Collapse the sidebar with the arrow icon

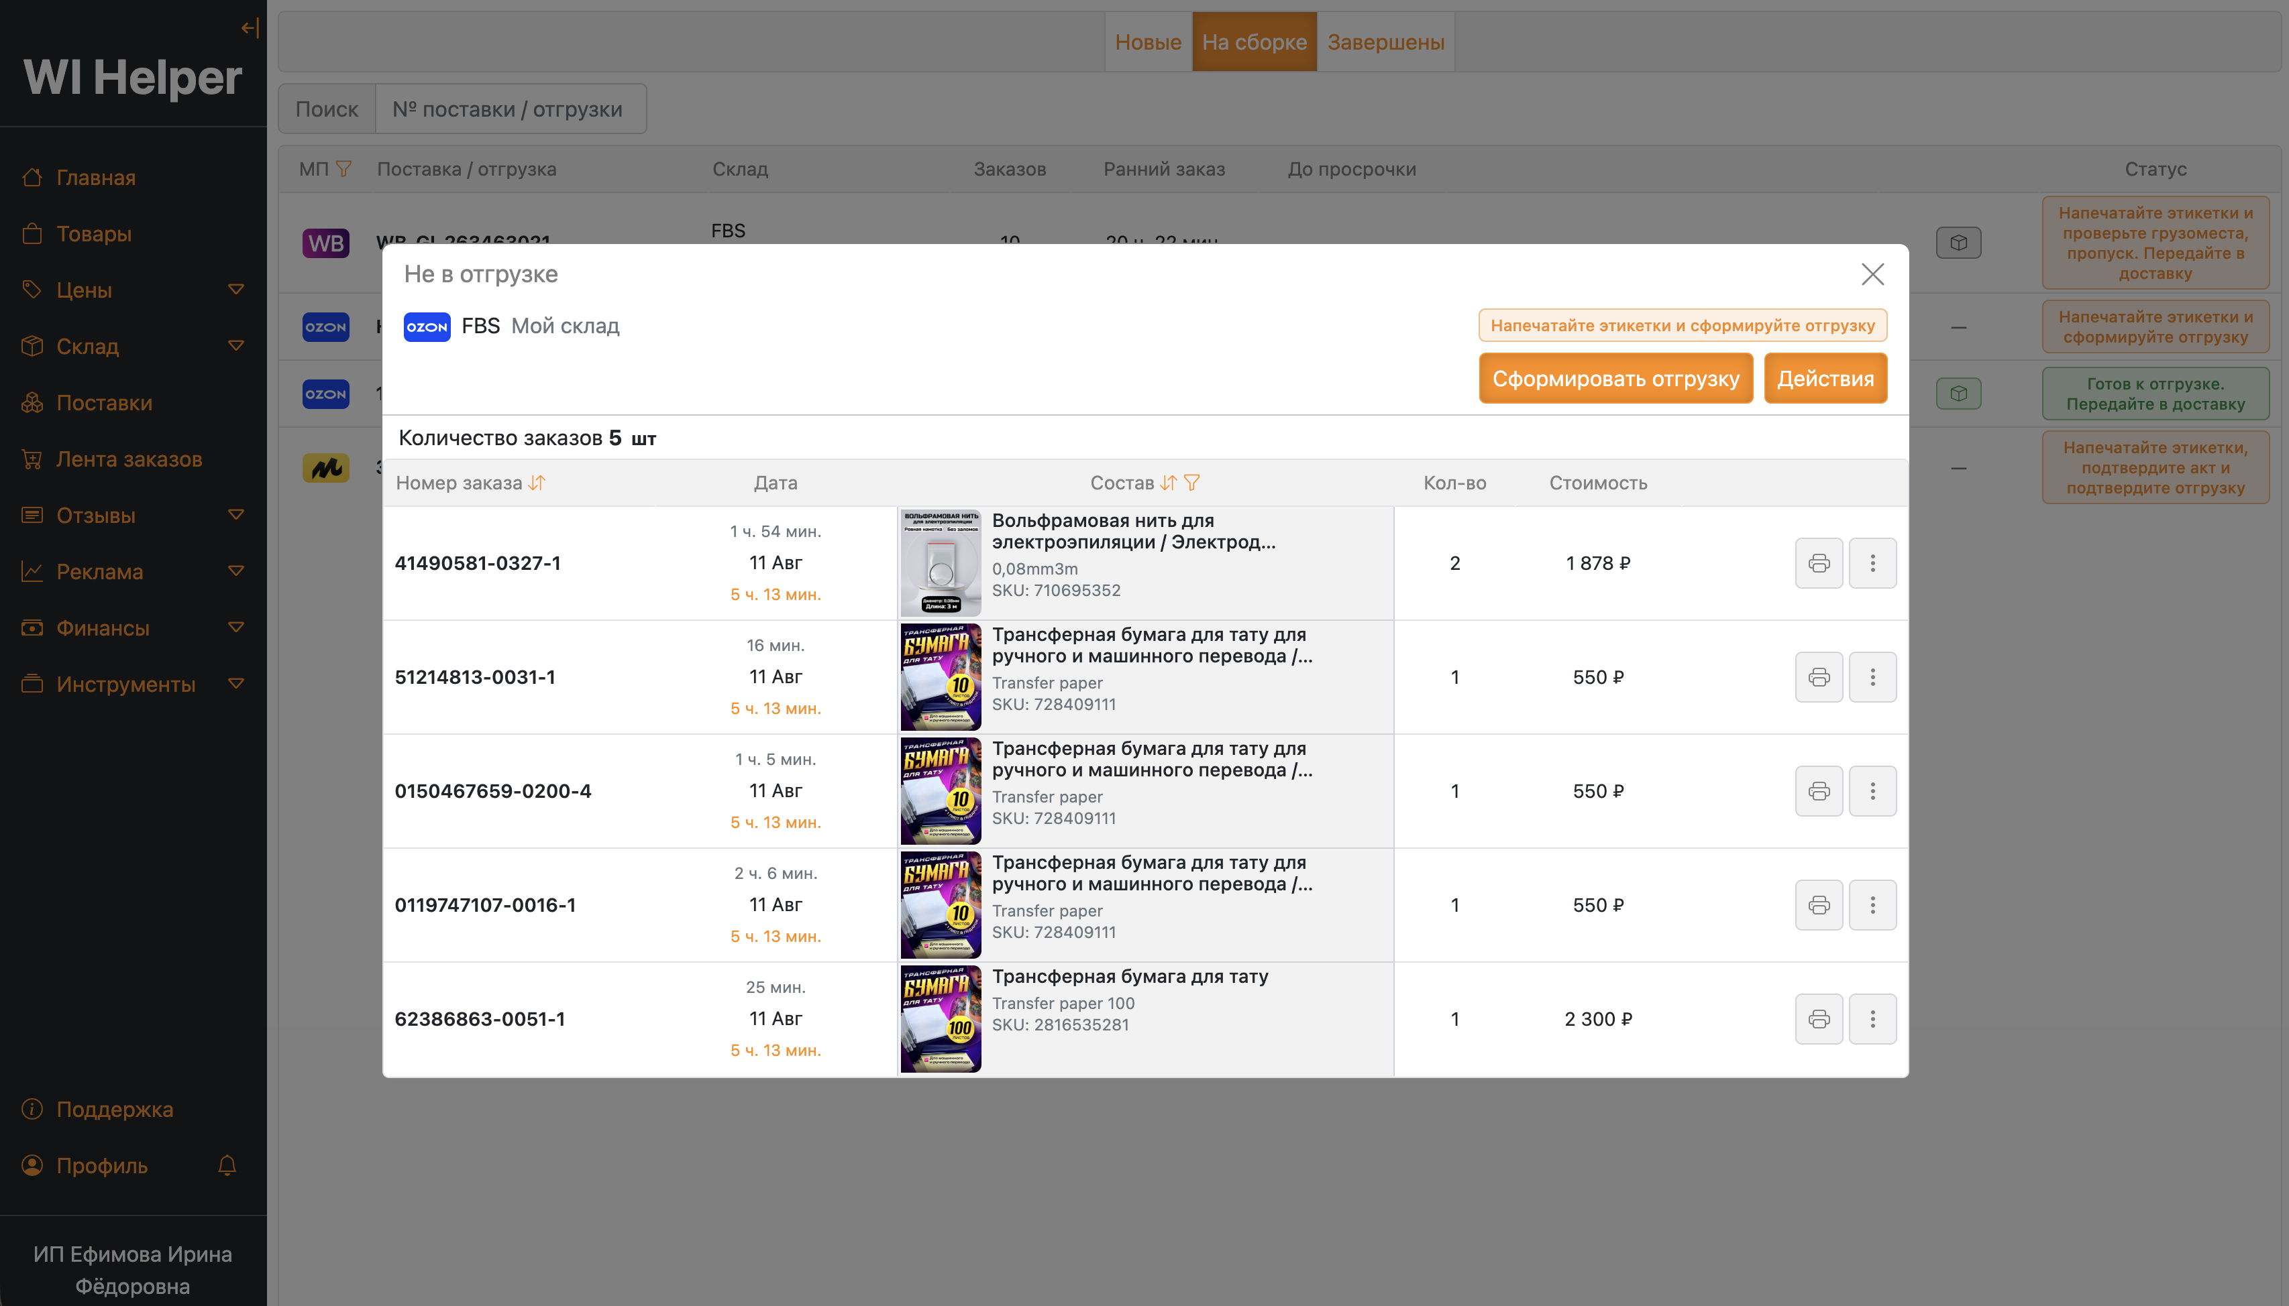pyautogui.click(x=250, y=29)
